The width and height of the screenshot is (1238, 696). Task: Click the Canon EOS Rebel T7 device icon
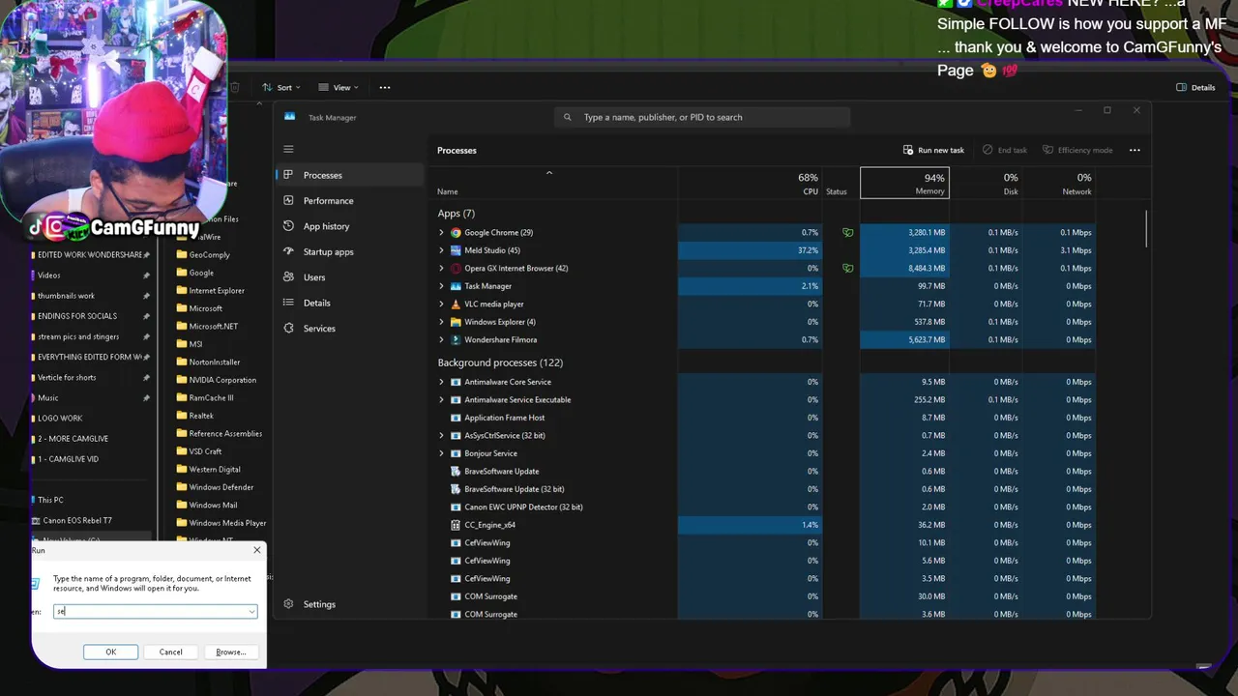36,521
